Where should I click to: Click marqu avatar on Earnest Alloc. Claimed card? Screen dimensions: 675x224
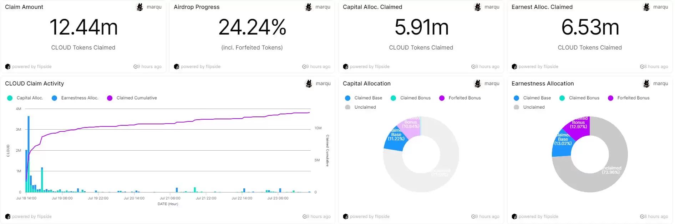pyautogui.click(x=646, y=7)
